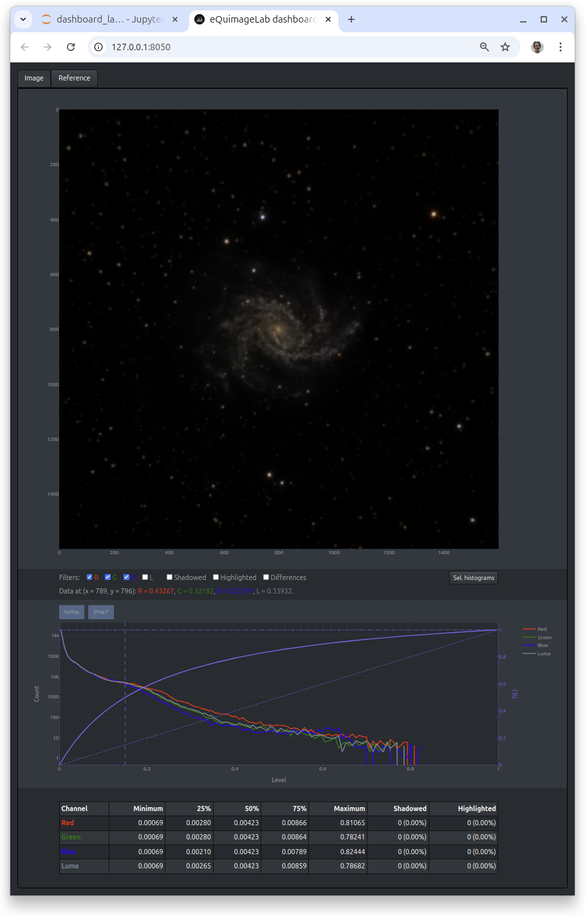
Task: Reload the dashboard page
Action: click(71, 47)
